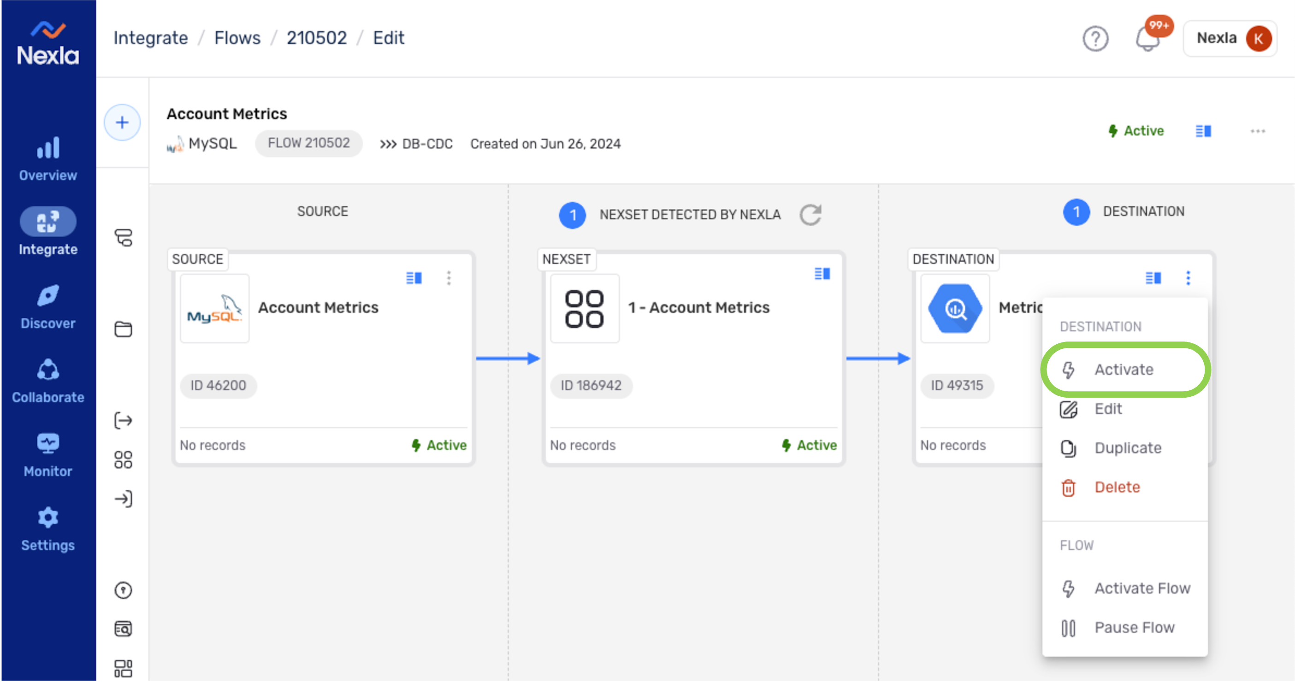Viewport: 1295px width, 682px height.
Task: Click the Active status on nexset card
Action: [809, 446]
